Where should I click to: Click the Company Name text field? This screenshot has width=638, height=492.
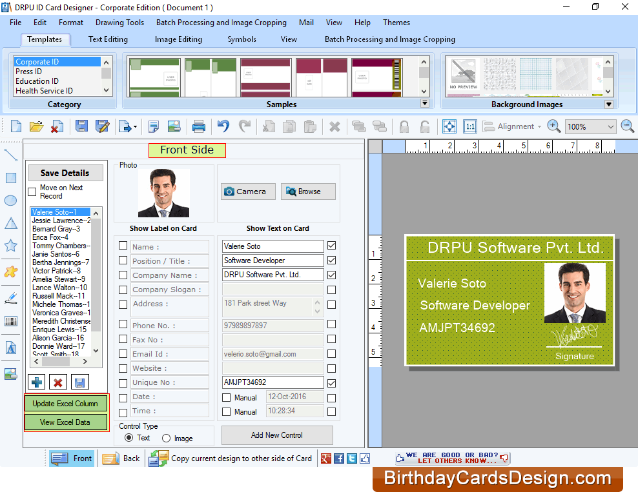pyautogui.click(x=273, y=275)
